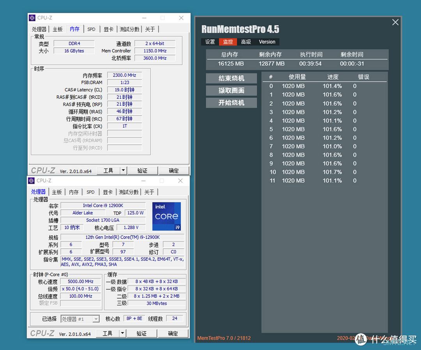Select memtest row 0 with 101.4%

[324, 86]
